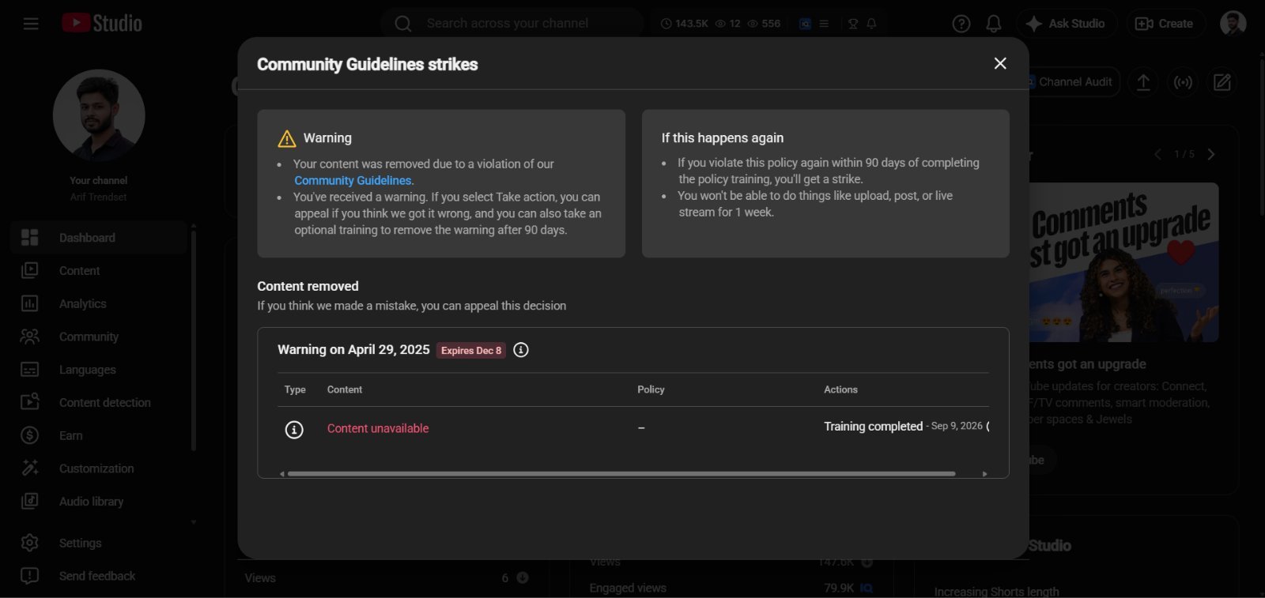Click the Earn dollar icon

click(x=29, y=435)
